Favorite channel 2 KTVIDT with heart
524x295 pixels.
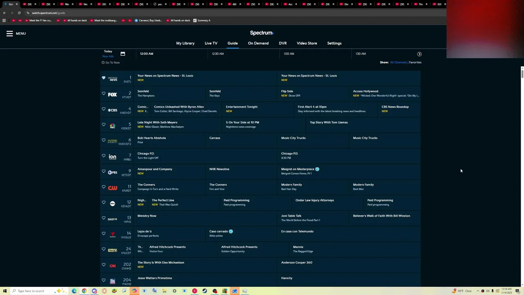104,93
